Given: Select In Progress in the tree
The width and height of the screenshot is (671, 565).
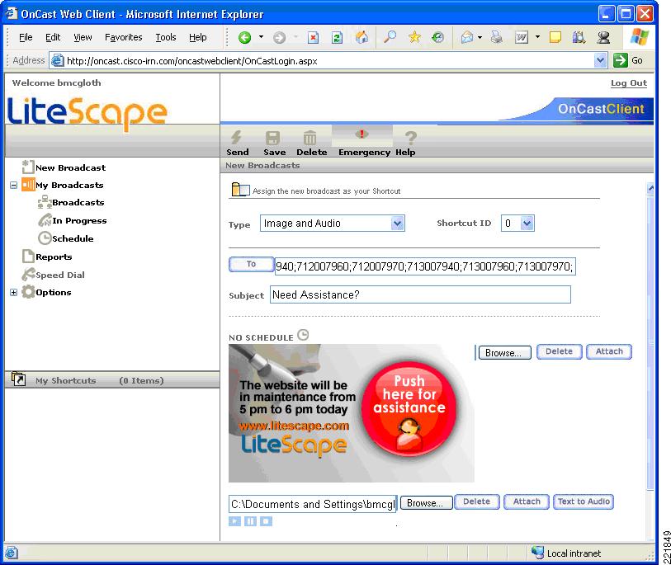Looking at the screenshot, I should point(79,221).
